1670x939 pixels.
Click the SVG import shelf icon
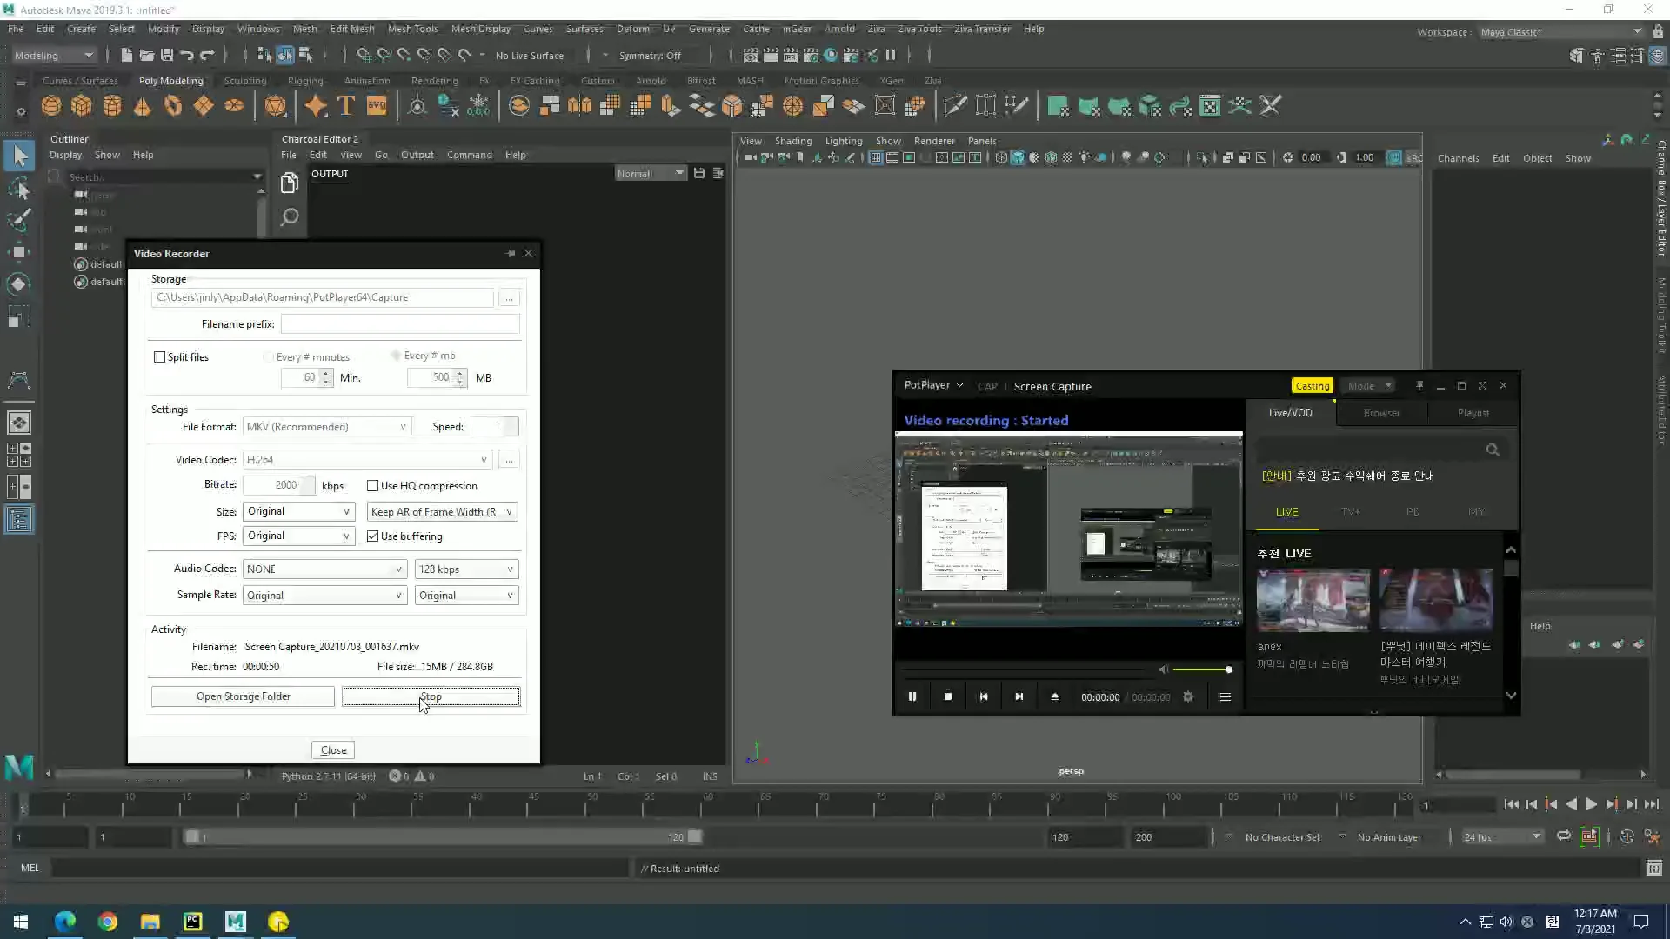click(x=377, y=106)
